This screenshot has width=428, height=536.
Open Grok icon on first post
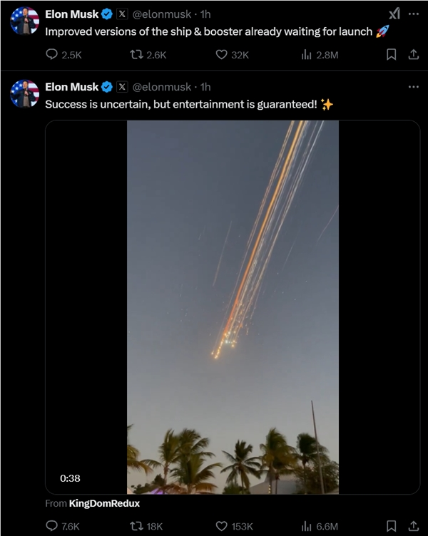[394, 14]
